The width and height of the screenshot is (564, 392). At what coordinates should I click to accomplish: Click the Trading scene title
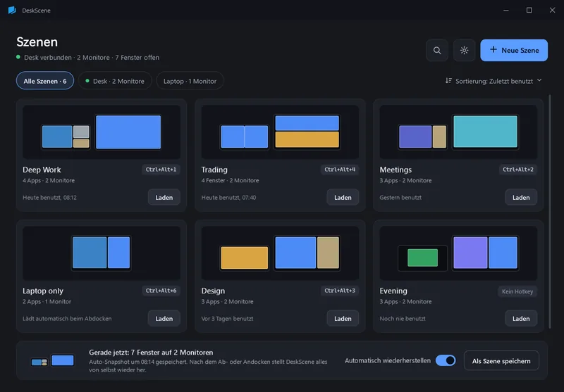[x=214, y=170]
